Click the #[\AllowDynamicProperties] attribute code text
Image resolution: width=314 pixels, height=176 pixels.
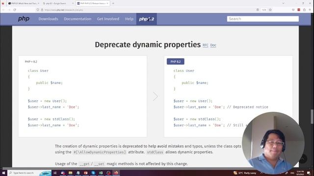tap(100, 152)
